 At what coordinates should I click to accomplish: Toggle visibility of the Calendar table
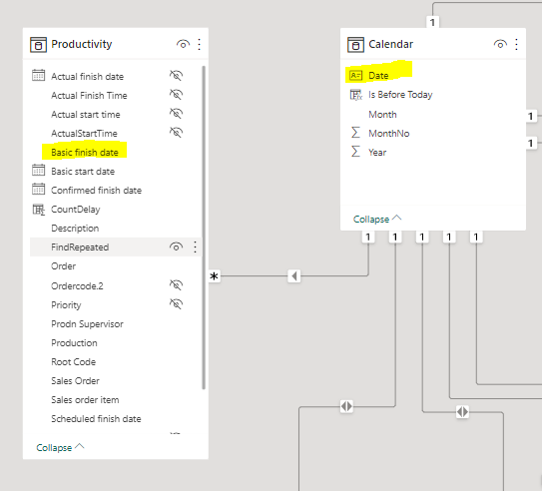[500, 44]
